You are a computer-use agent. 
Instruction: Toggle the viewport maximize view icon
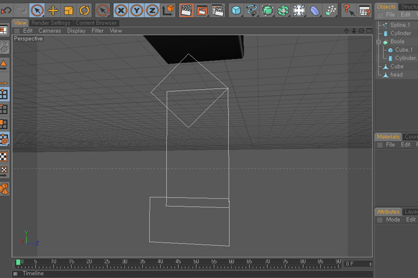coord(369,31)
